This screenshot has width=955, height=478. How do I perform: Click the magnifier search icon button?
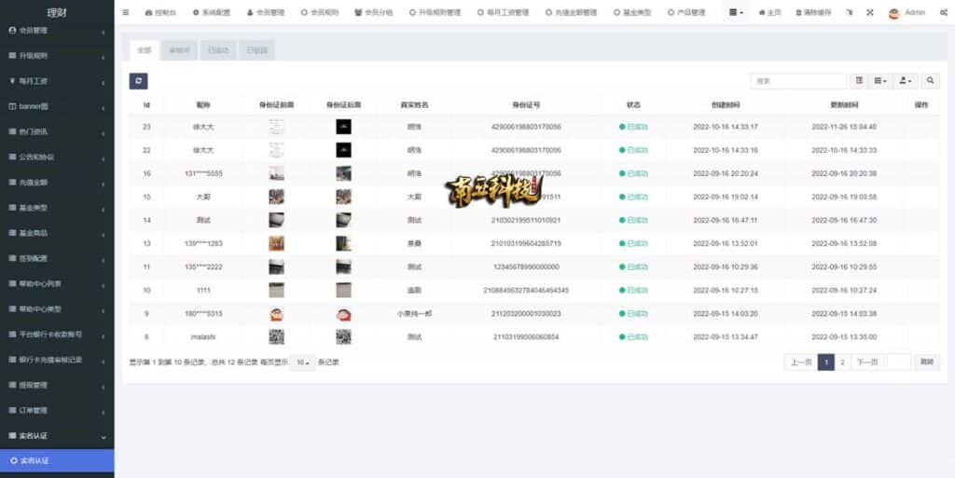pos(930,81)
